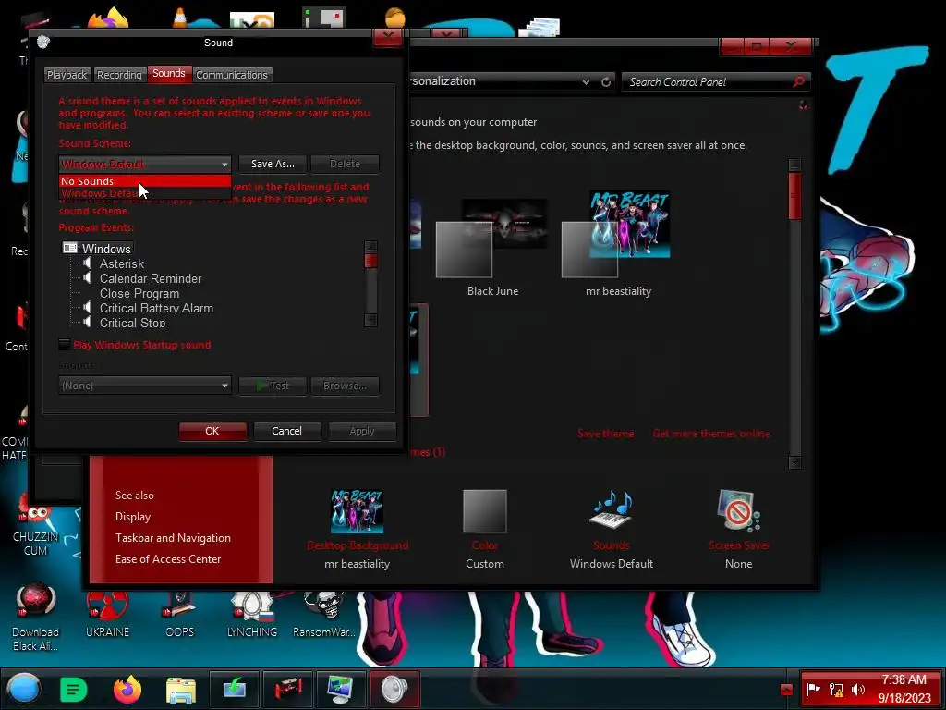Open the Action Center flag tray icon

tap(813, 689)
